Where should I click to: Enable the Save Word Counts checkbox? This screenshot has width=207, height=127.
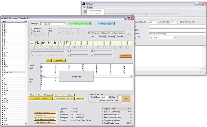[178, 22]
